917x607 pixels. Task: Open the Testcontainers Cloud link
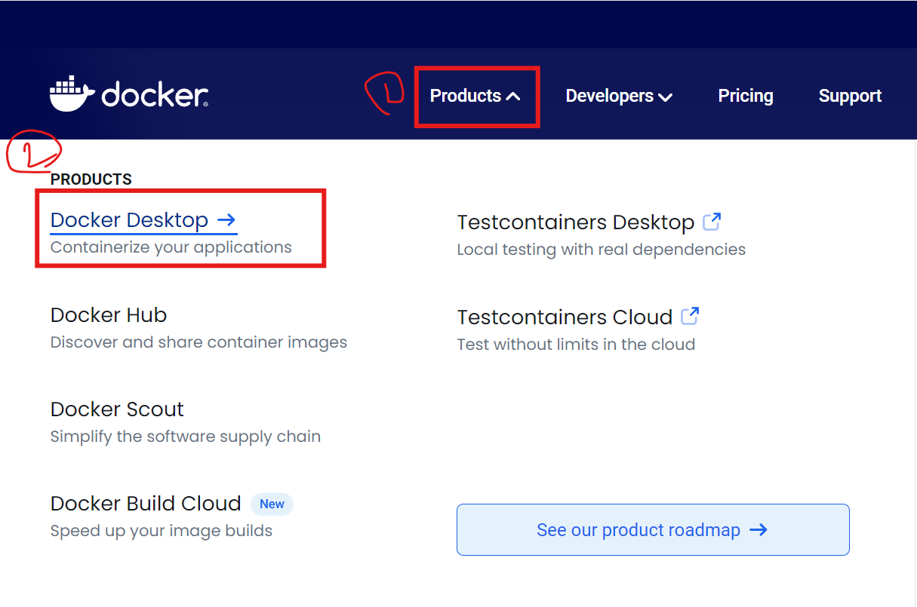tap(565, 317)
